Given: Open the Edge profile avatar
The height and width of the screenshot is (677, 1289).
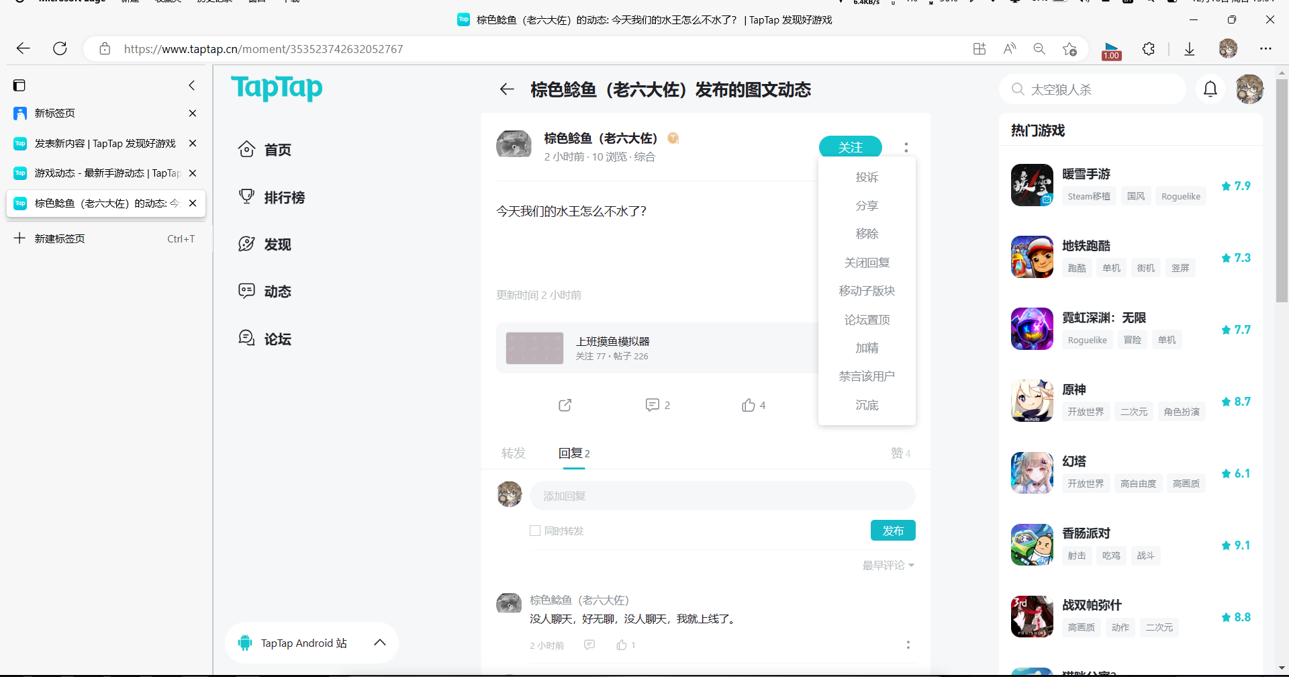Looking at the screenshot, I should (1228, 48).
